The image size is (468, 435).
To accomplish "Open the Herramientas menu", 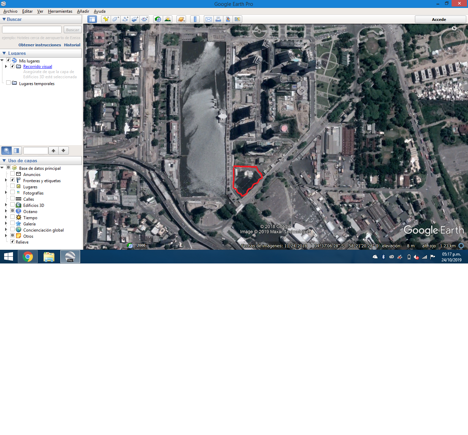I will click(60, 11).
